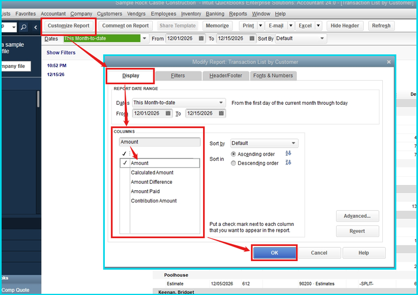Screen dimensions: 418x295
Task: Select Ascending order radio button
Action: [x=233, y=154]
